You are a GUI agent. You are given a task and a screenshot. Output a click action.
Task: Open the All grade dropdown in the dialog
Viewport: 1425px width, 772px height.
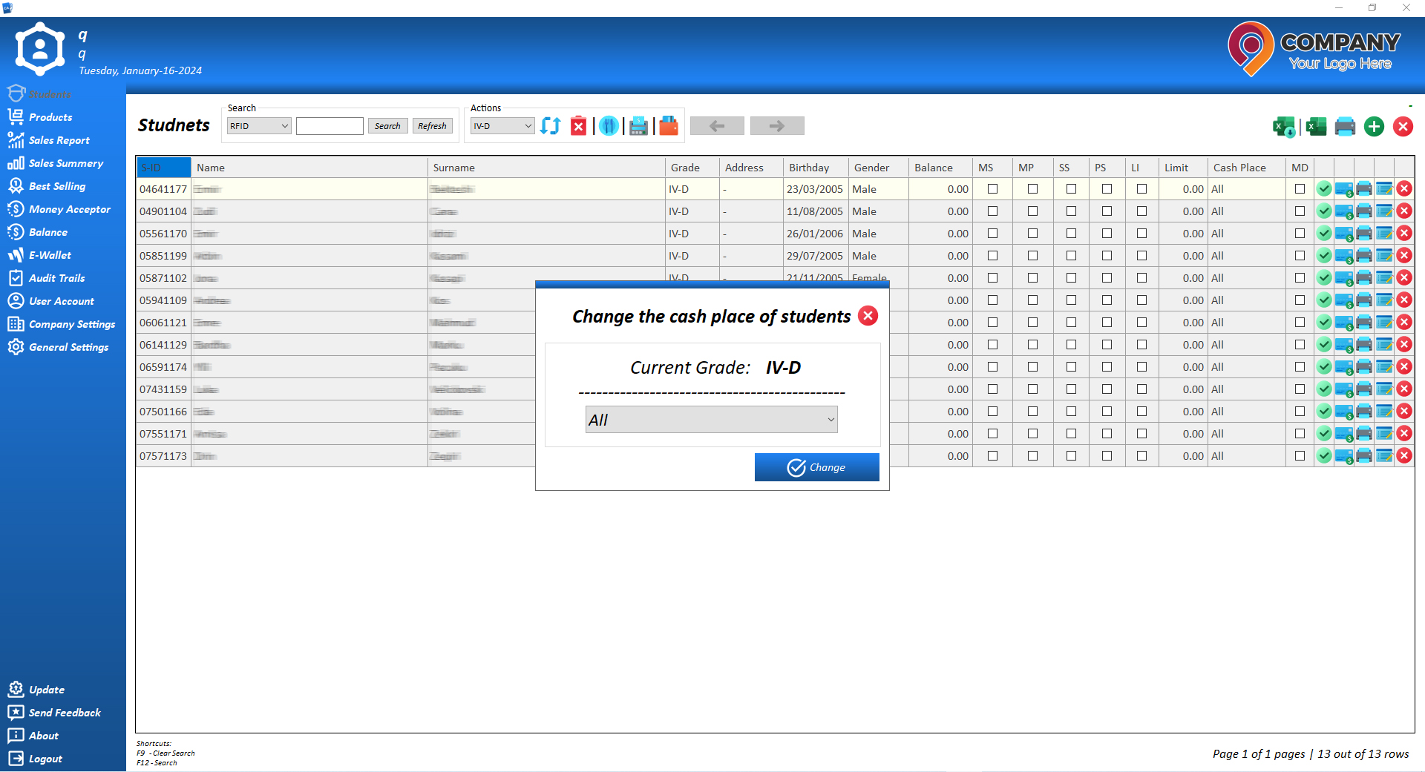pos(710,419)
